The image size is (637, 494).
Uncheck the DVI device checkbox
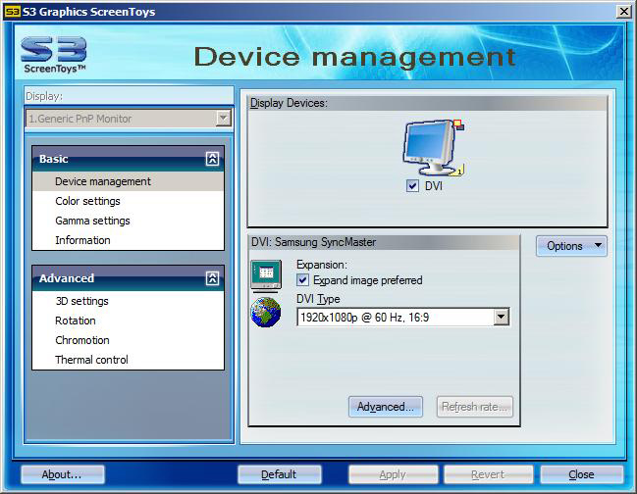412,186
